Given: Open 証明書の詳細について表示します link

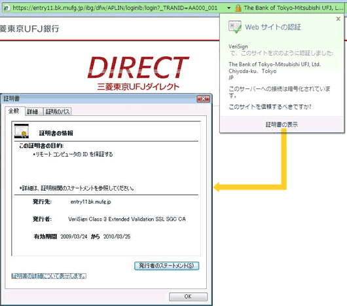Looking at the screenshot, I should [48, 276].
